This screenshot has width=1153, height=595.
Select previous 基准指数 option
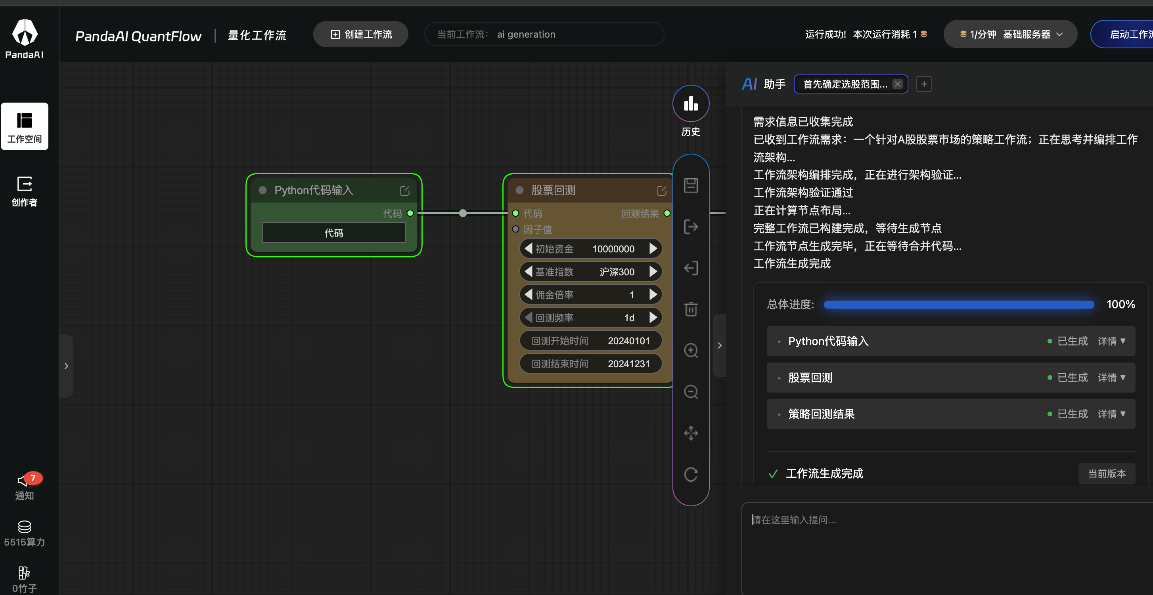pyautogui.click(x=529, y=271)
